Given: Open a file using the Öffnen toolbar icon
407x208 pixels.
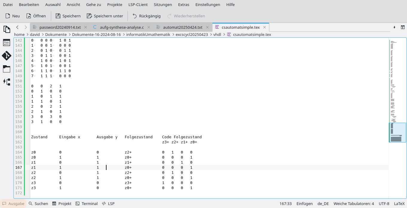Looking at the screenshot, I should pos(36,16).
